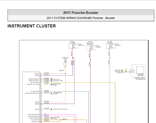
Task: Click the 'CONV TOP SWITCH' pin label
Action: (x=34, y=118)
